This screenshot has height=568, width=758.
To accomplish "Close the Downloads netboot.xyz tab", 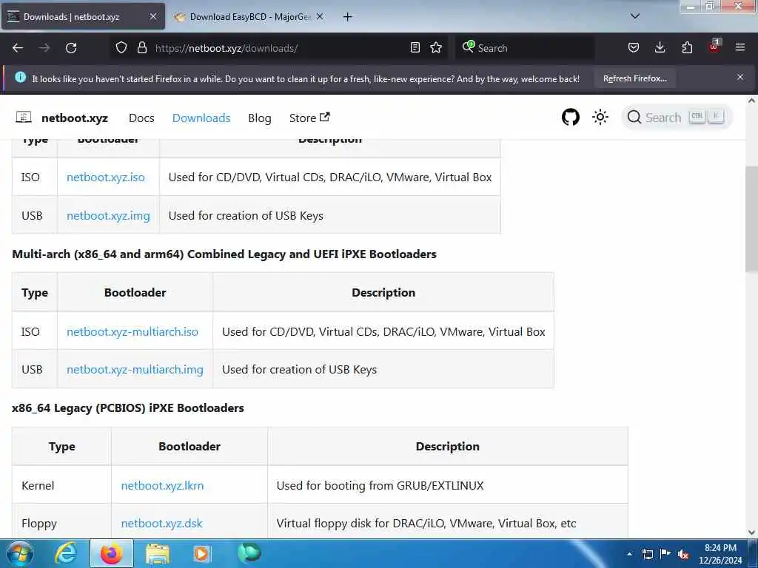I will pos(152,16).
